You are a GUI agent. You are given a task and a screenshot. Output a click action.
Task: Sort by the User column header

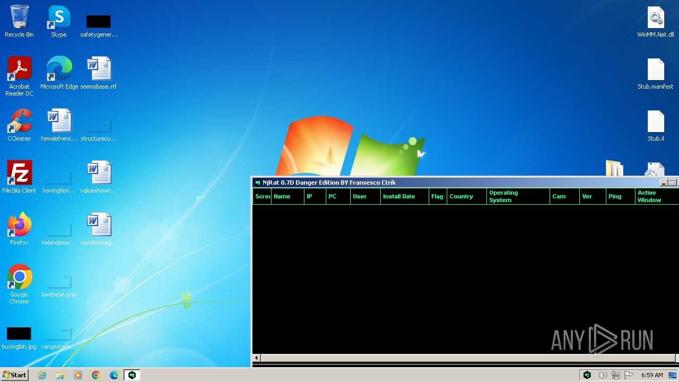(365, 196)
